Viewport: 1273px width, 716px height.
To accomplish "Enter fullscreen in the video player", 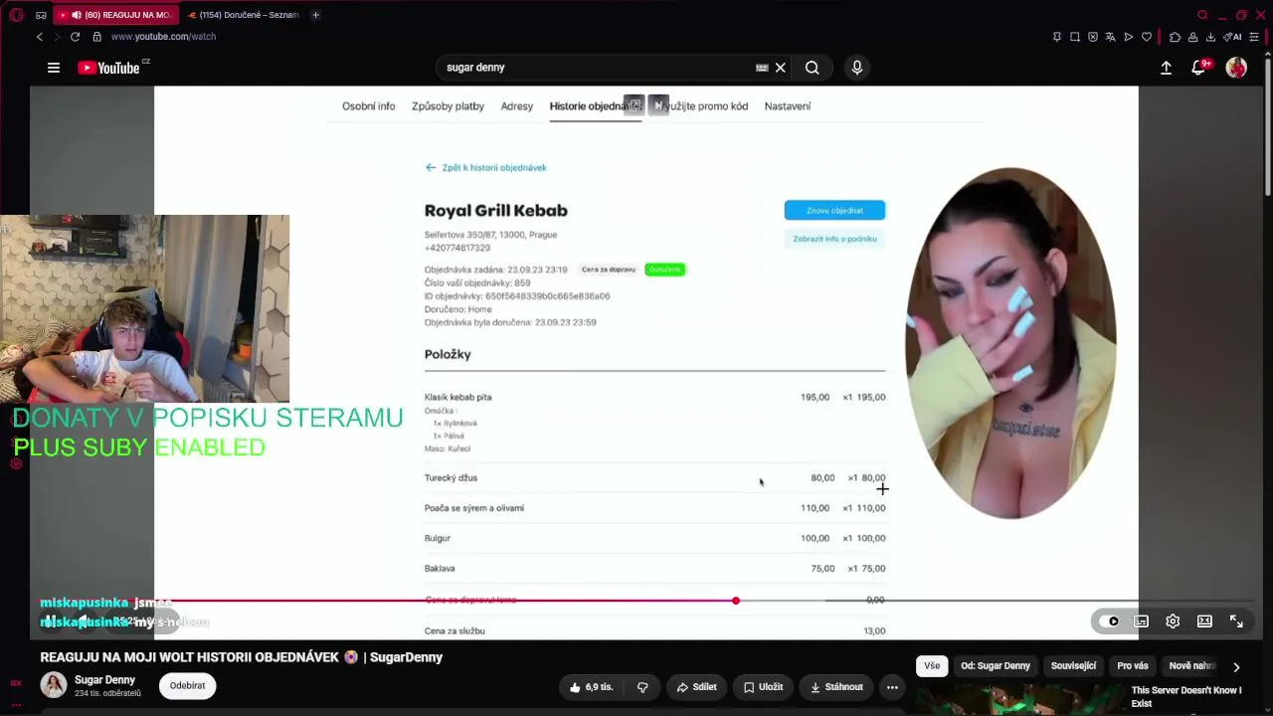I will click(x=1236, y=622).
